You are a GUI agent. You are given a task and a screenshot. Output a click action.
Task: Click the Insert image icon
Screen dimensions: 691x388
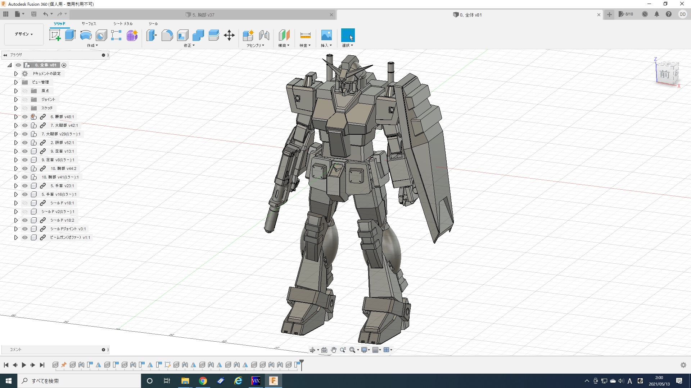(x=326, y=35)
